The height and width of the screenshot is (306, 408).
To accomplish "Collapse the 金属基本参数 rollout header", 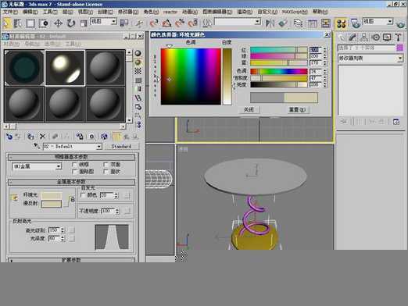I will (x=71, y=182).
